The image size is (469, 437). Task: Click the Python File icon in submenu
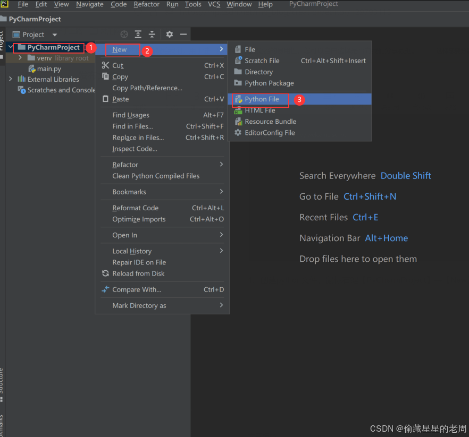coord(238,99)
